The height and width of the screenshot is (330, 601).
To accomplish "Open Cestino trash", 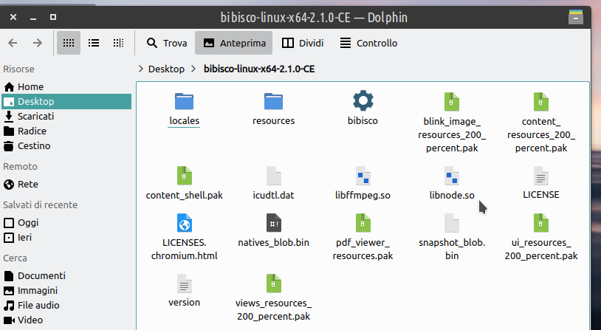I will tap(66, 145).
